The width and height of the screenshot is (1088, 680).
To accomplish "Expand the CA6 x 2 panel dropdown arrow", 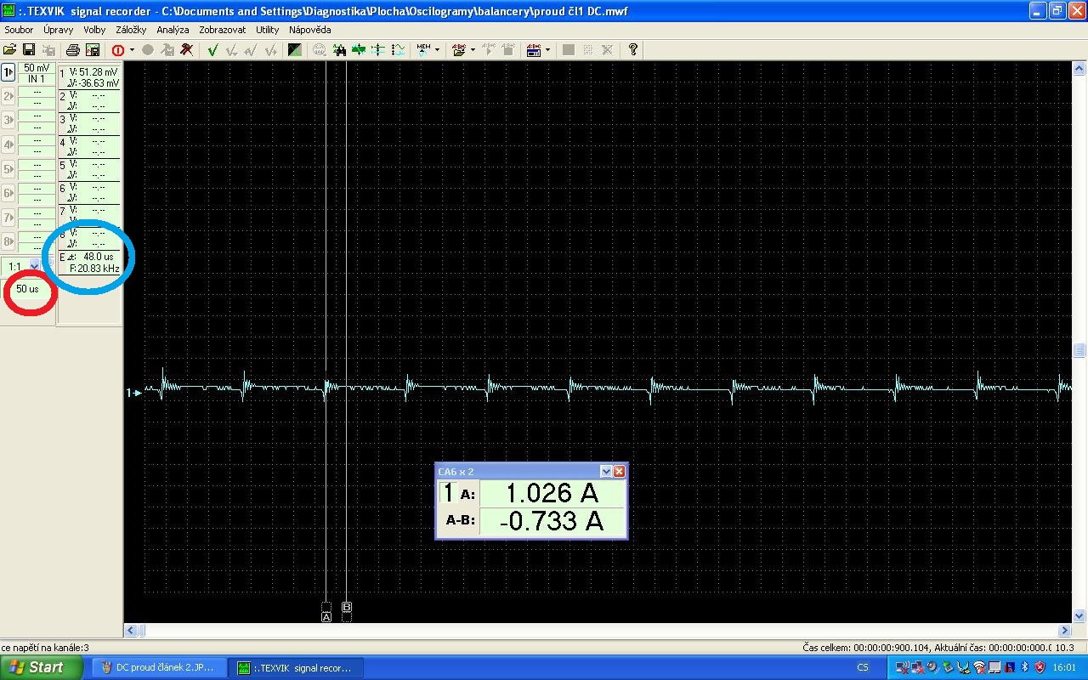I will (606, 472).
